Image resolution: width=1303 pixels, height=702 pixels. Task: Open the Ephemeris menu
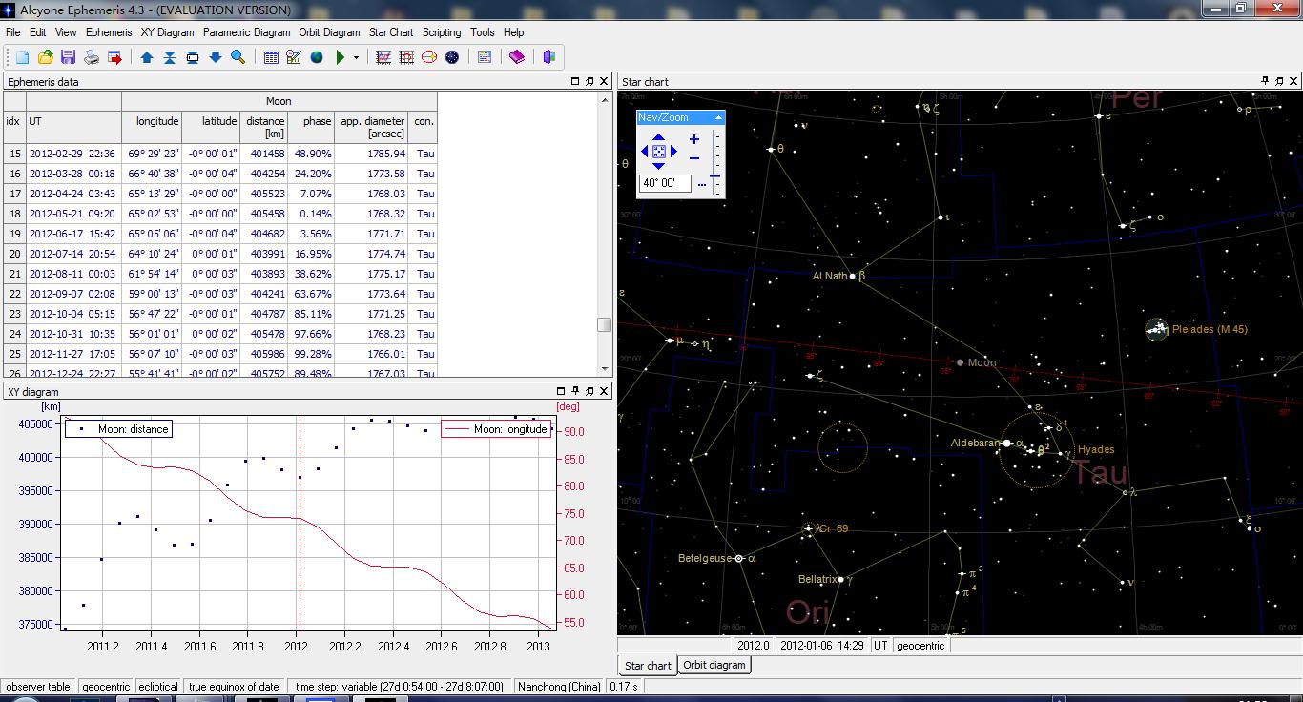109,32
